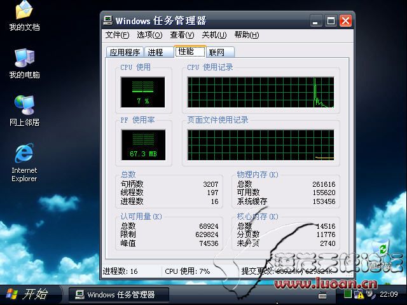
Task: Click the taskbar clock showing 22:09
Action: click(389, 294)
